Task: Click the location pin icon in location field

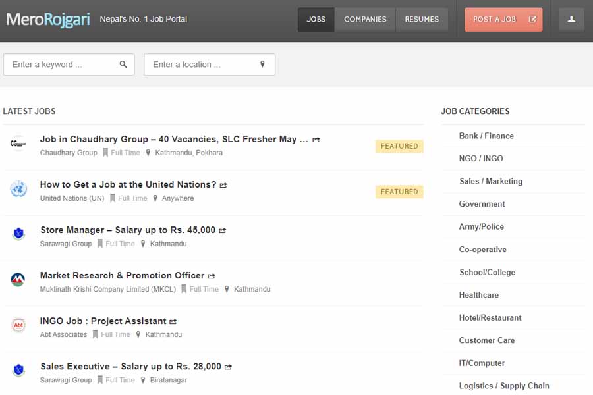Action: 262,65
